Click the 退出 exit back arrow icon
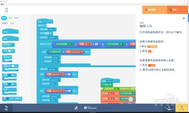 6,108
